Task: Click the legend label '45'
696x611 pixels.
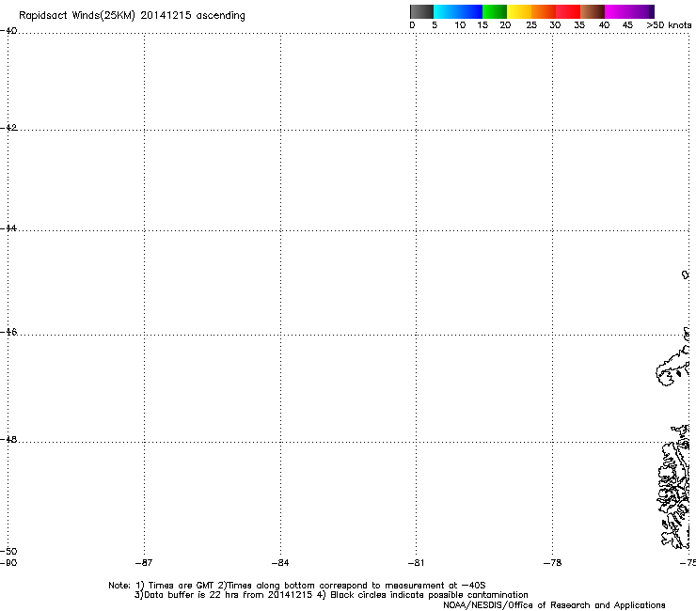Action: pyautogui.click(x=627, y=25)
